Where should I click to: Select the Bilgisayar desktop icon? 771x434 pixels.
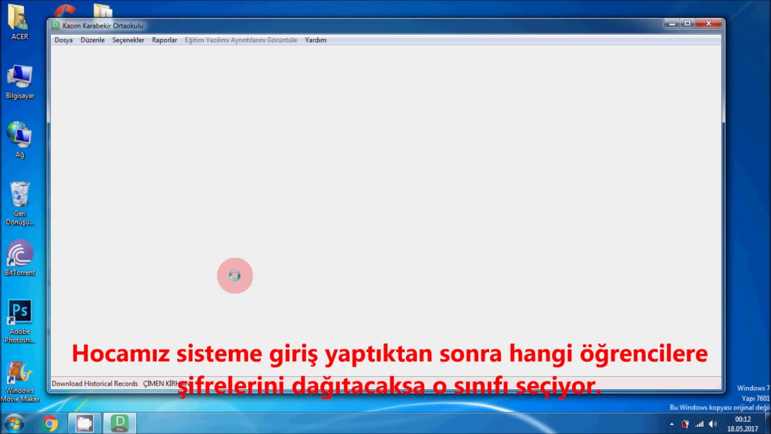tap(20, 83)
